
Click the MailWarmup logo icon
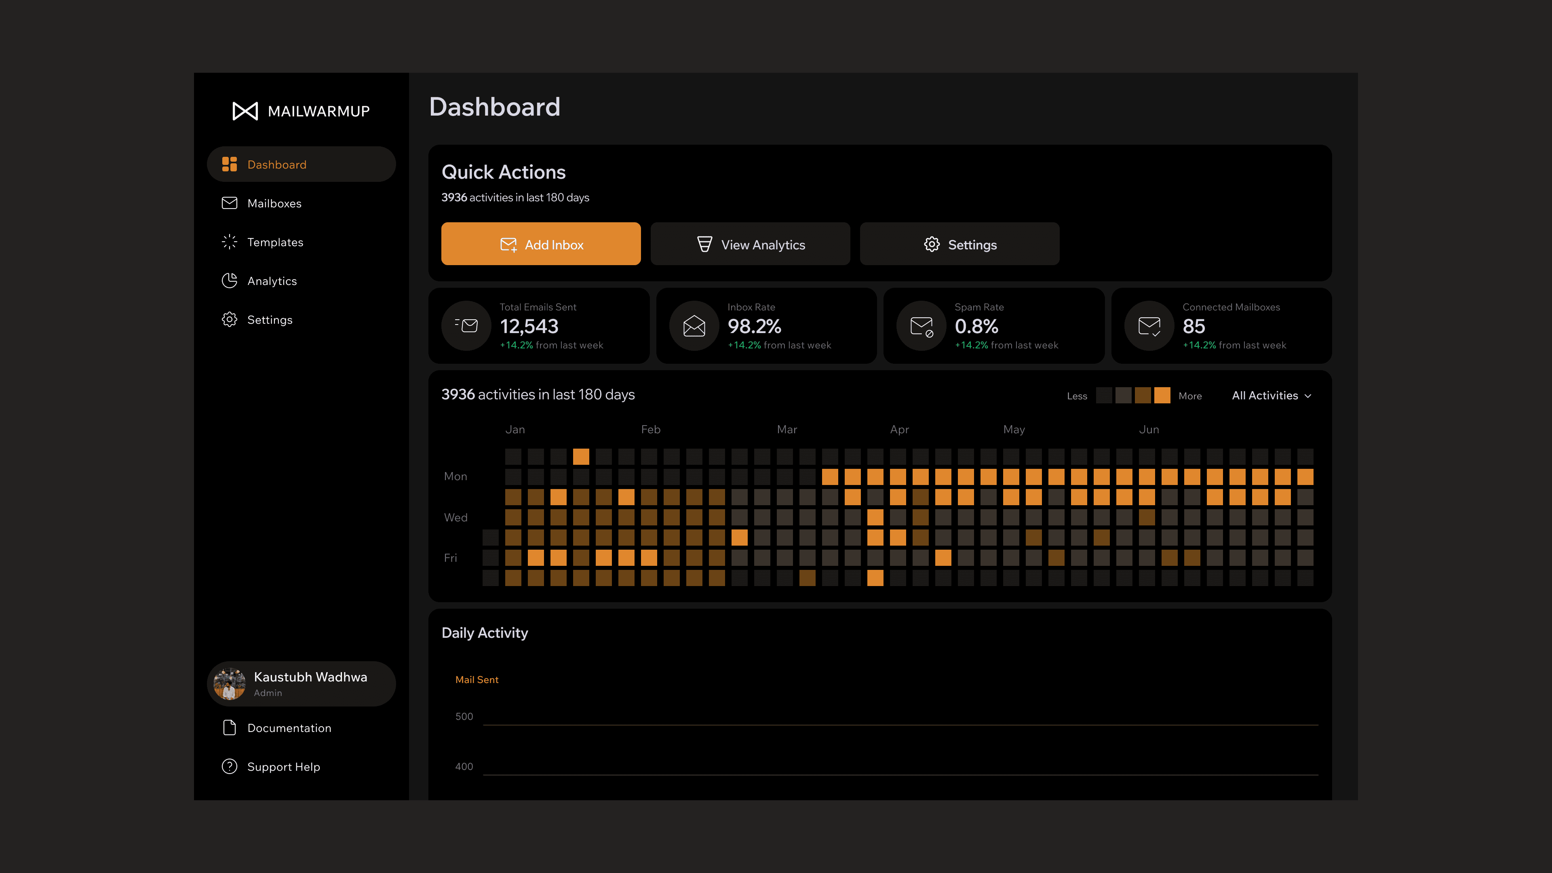(245, 111)
